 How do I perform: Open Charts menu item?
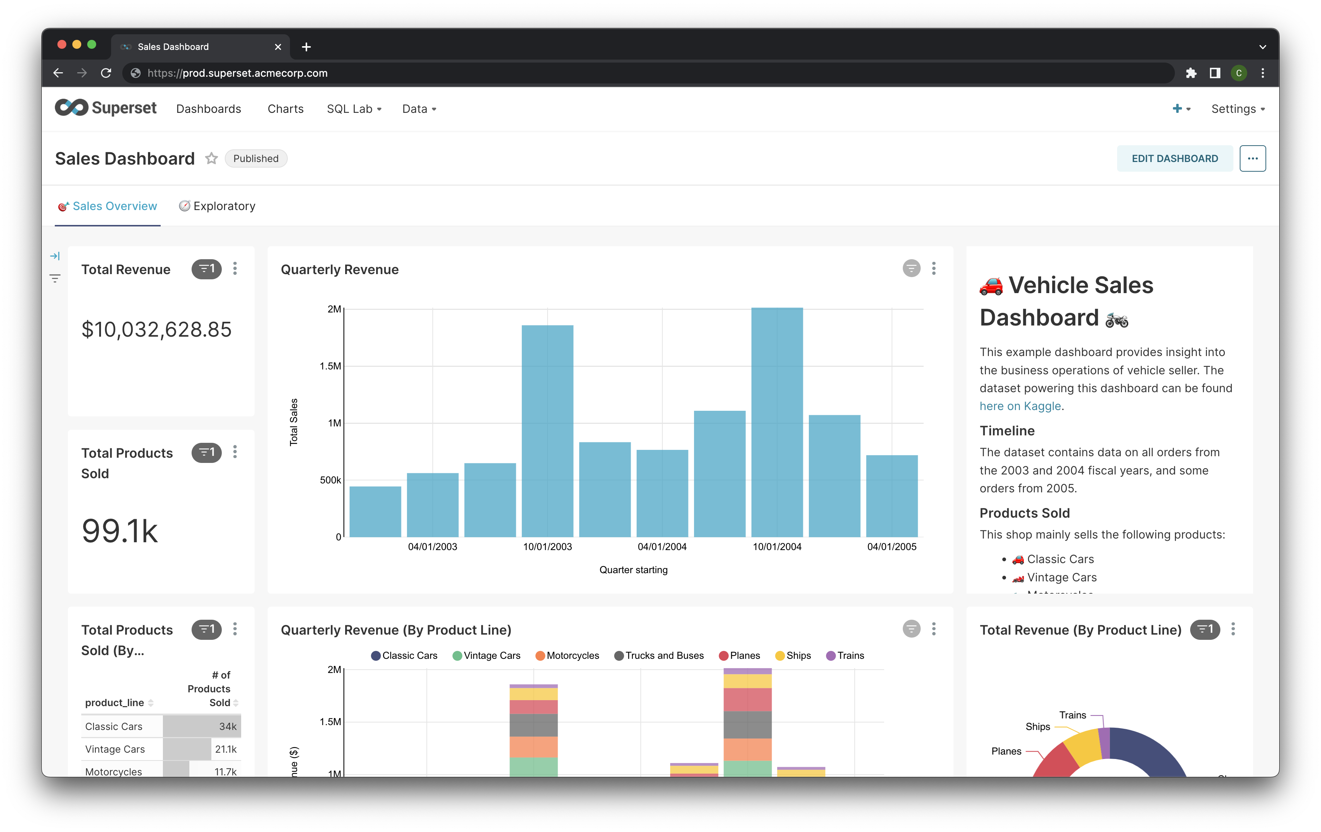tap(285, 109)
